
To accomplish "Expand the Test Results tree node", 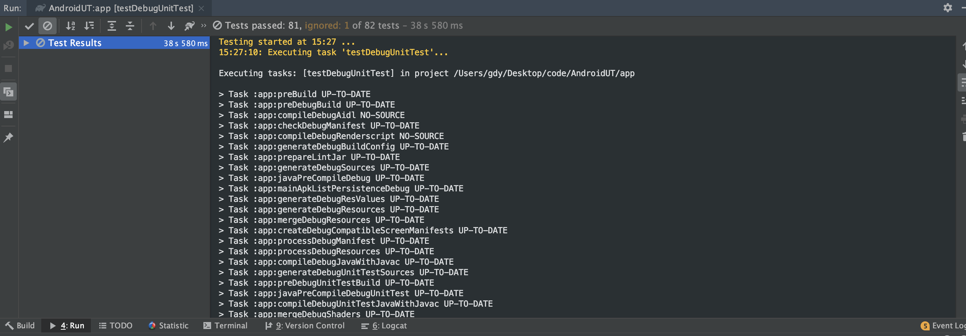I will [x=26, y=43].
